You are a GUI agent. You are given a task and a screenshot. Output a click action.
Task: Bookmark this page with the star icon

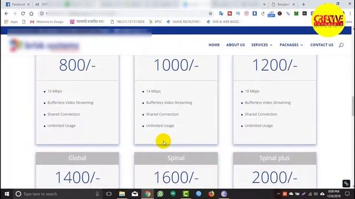tap(211, 13)
